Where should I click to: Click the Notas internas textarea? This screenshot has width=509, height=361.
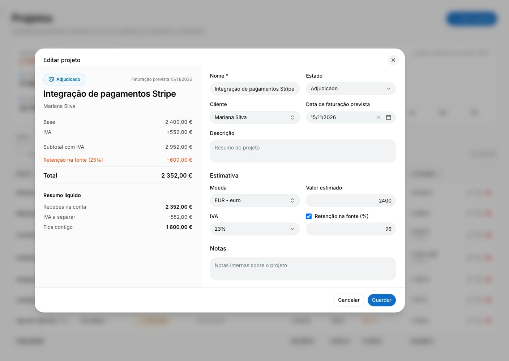pos(303,269)
